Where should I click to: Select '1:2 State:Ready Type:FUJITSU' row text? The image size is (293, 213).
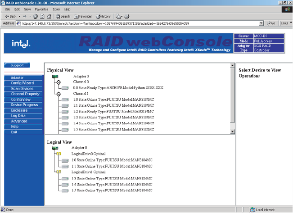113,112
